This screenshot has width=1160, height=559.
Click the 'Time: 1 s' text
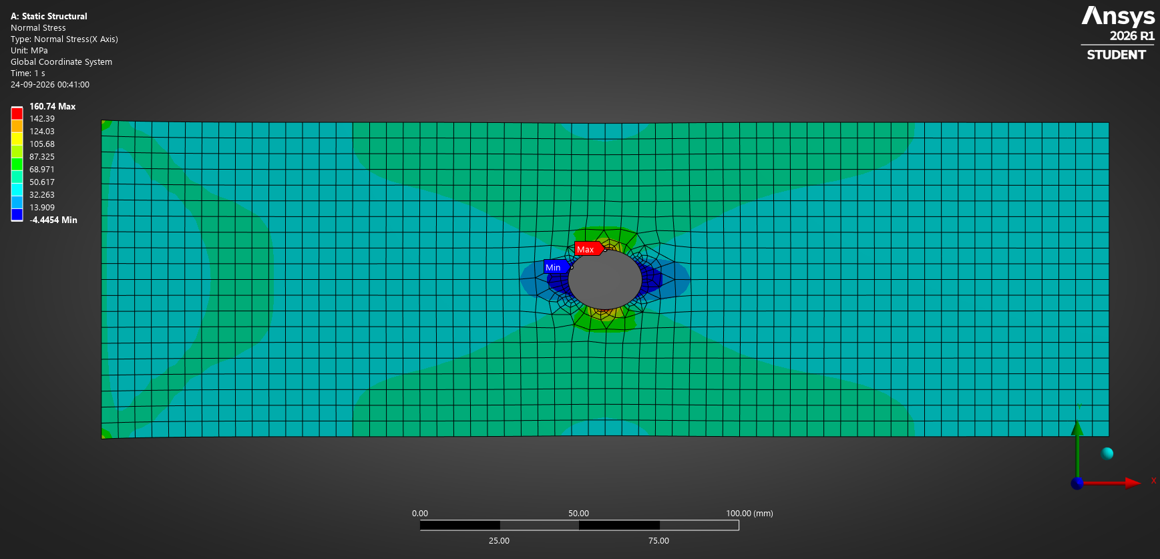28,73
